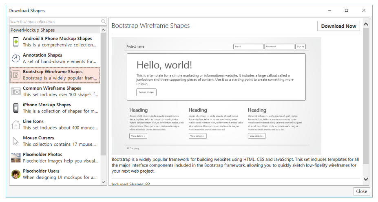Select Placeholder Users collection title
378x202 pixels.
click(x=41, y=171)
